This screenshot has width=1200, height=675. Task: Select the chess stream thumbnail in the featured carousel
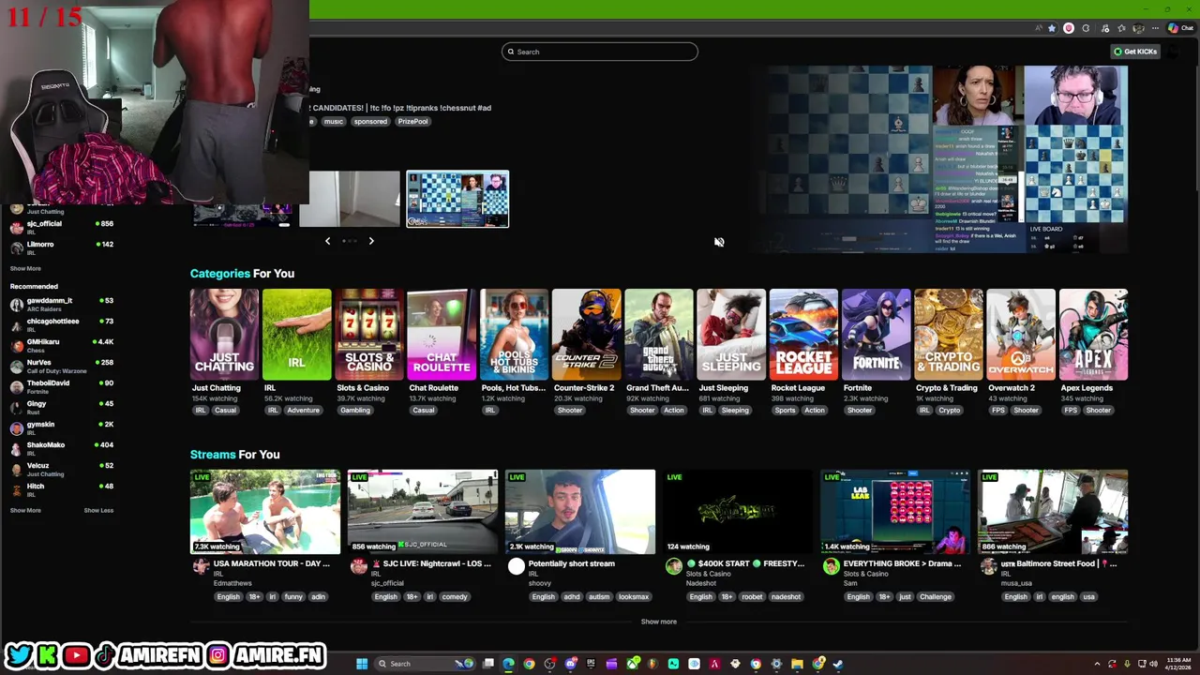457,199
